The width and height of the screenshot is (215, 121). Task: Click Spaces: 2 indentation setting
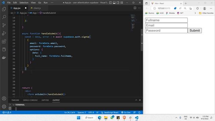pos(82,112)
